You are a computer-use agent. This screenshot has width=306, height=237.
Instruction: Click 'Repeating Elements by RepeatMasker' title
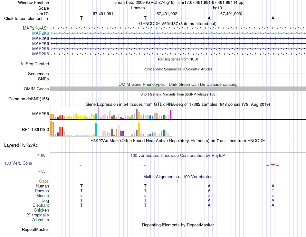(178, 225)
